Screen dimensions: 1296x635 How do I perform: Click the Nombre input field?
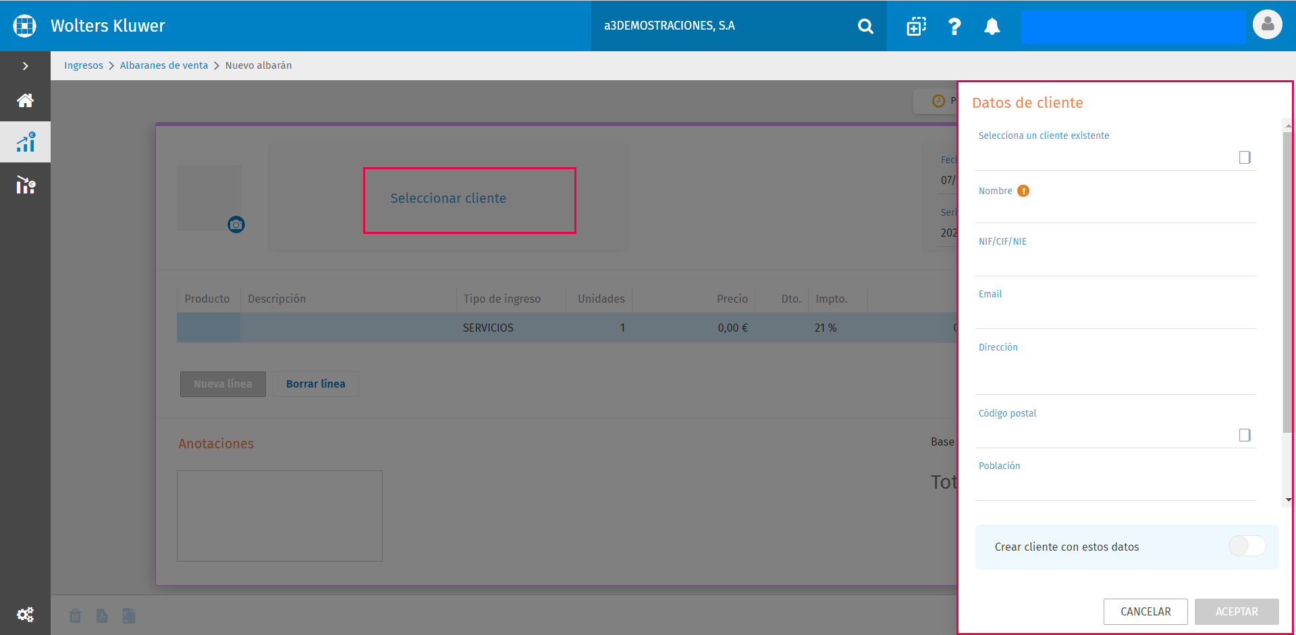1116,211
